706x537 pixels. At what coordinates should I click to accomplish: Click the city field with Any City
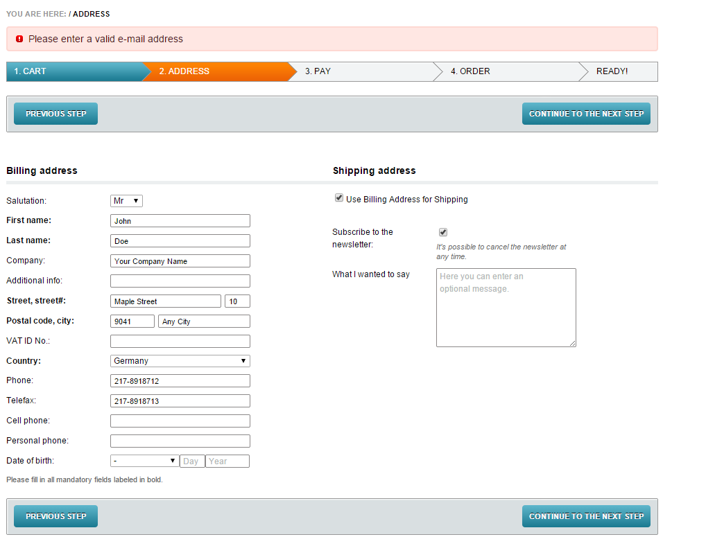(204, 321)
